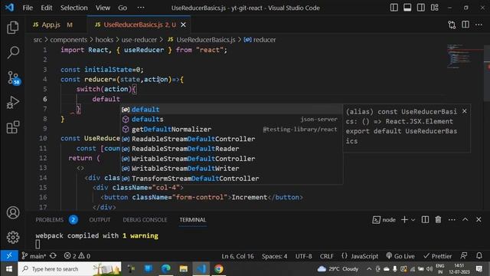Select ReadableStreamDefaultReader suggestion

231,149
